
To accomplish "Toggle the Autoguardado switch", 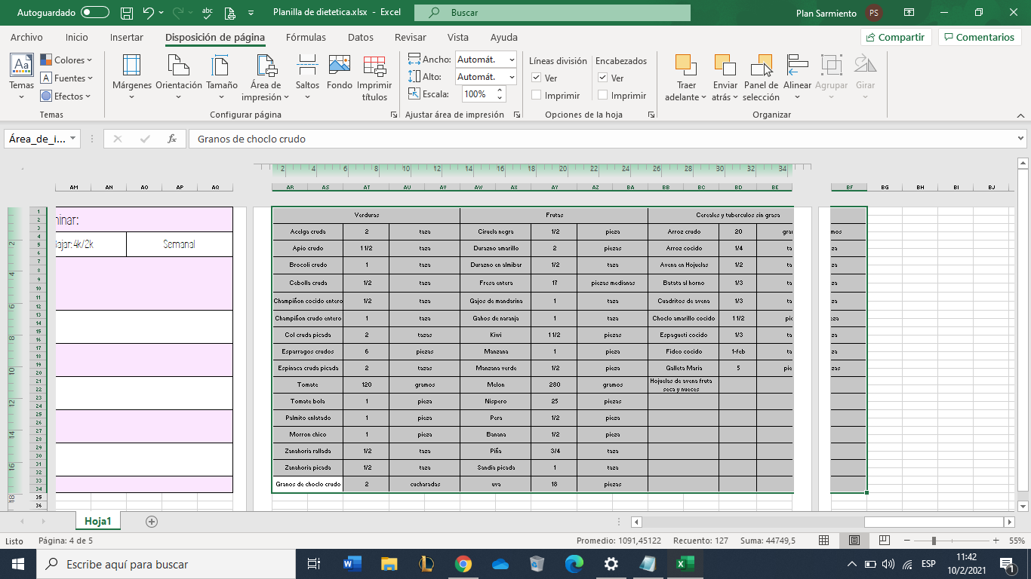I will (95, 13).
